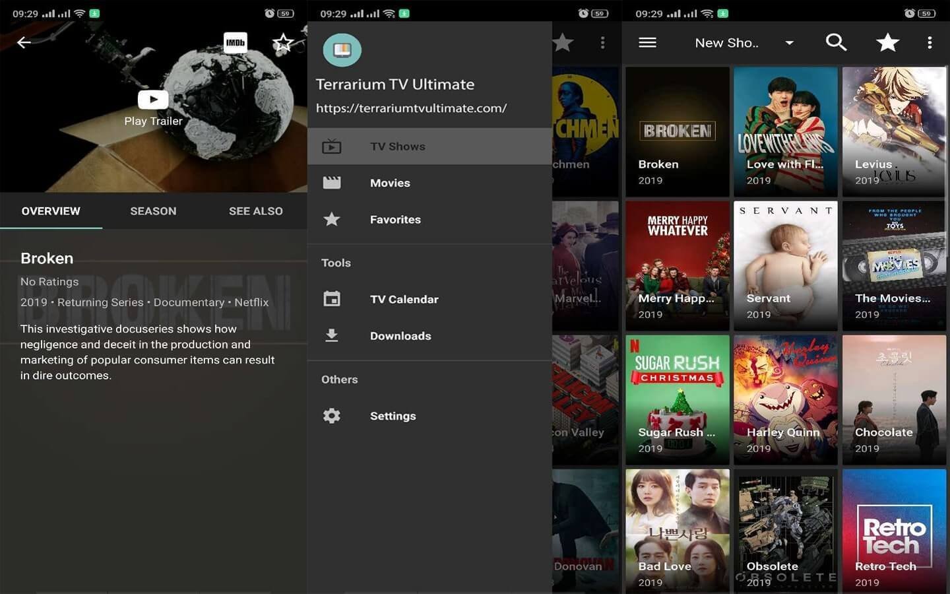Select TV Shows in drawer menu

click(x=429, y=146)
